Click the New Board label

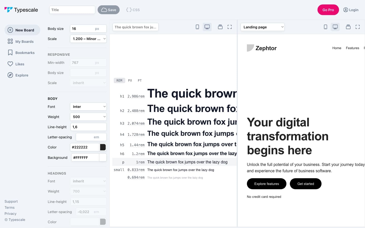(25, 30)
